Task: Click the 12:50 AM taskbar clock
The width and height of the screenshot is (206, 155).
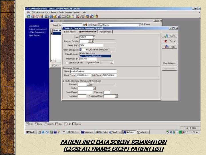Action: (194, 132)
